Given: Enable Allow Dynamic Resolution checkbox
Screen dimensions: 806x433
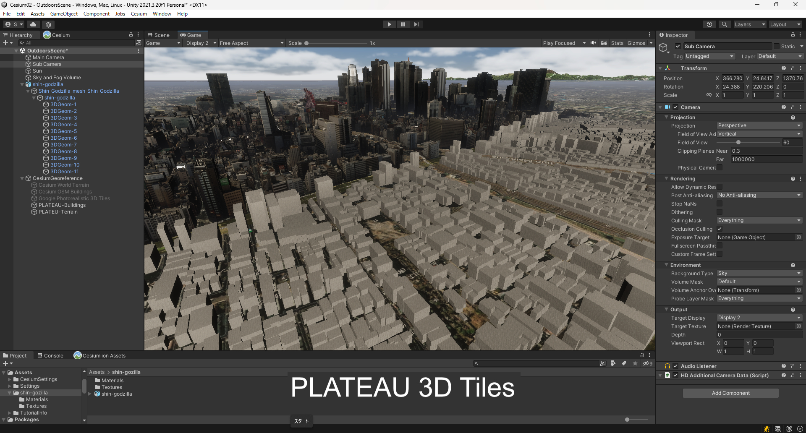Looking at the screenshot, I should (x=720, y=187).
